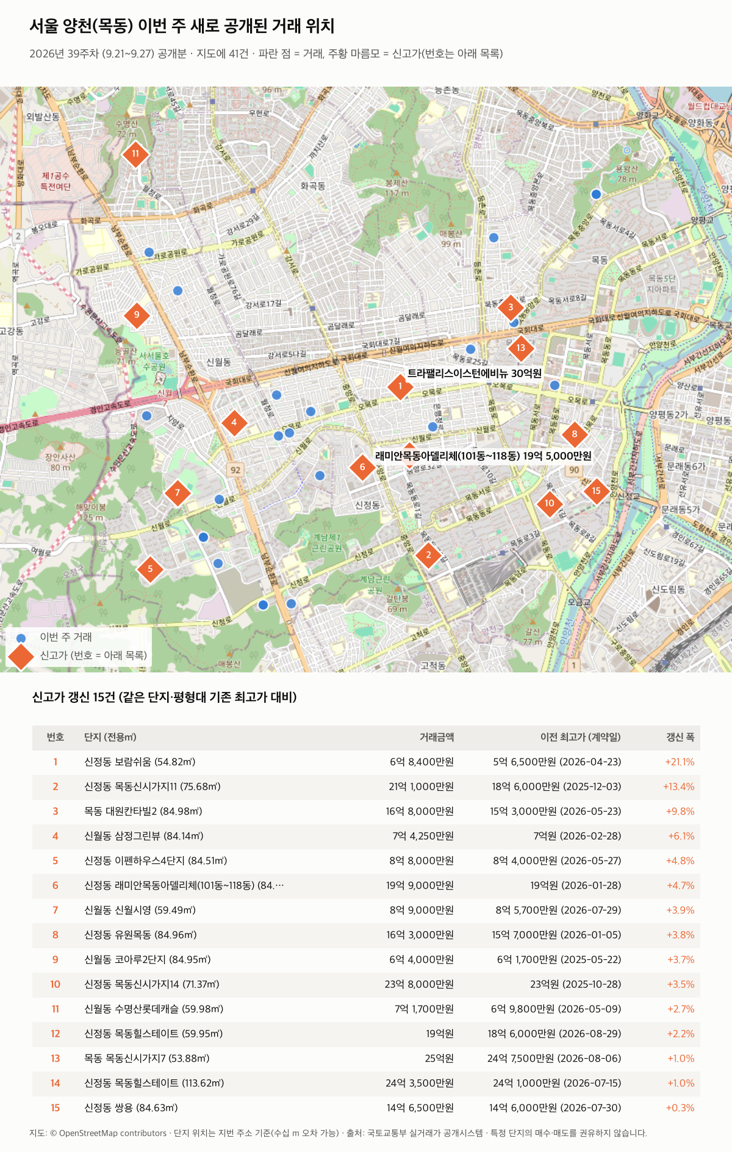Select 신정동 이펜하우스4단지 (84.51㎡) in the table

[x=366, y=861]
